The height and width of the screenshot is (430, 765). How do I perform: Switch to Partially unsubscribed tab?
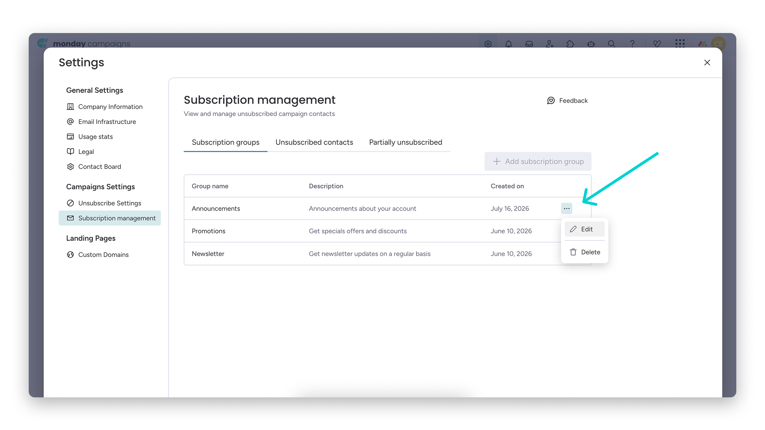click(406, 142)
